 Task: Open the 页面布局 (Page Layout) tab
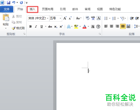coord(48,9)
